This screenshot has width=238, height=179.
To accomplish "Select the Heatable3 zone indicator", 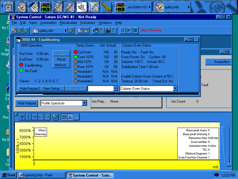I will click(x=76, y=81).
